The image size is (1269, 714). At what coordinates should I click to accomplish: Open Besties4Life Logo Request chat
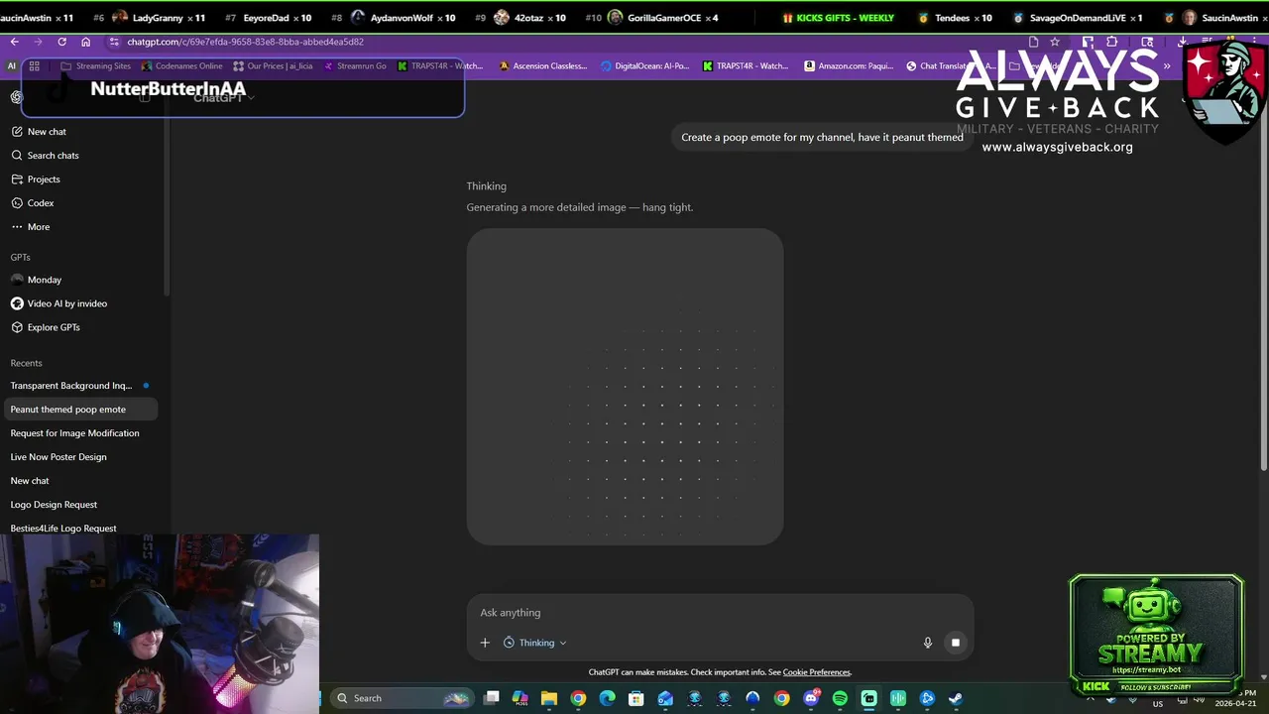click(63, 529)
